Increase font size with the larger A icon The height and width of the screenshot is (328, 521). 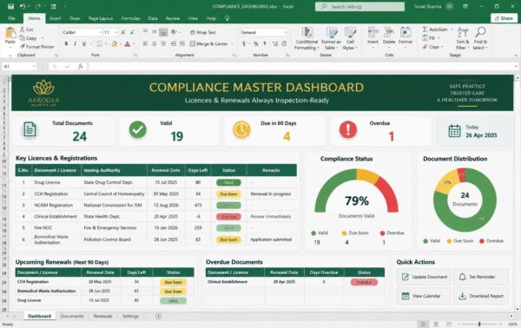pos(123,32)
